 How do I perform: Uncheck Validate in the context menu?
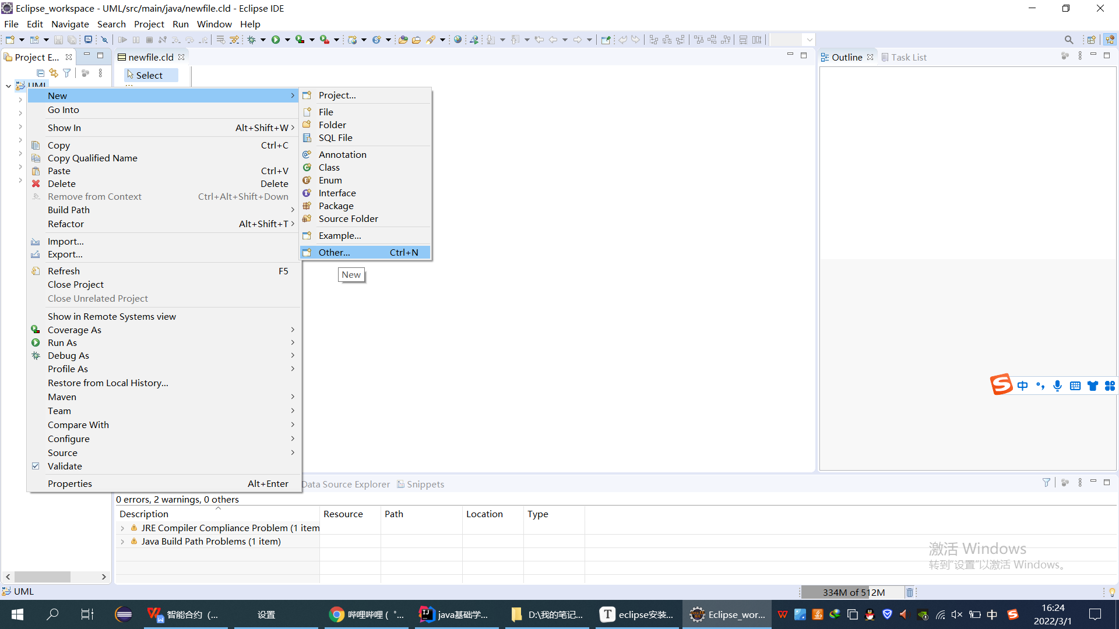[x=65, y=466]
